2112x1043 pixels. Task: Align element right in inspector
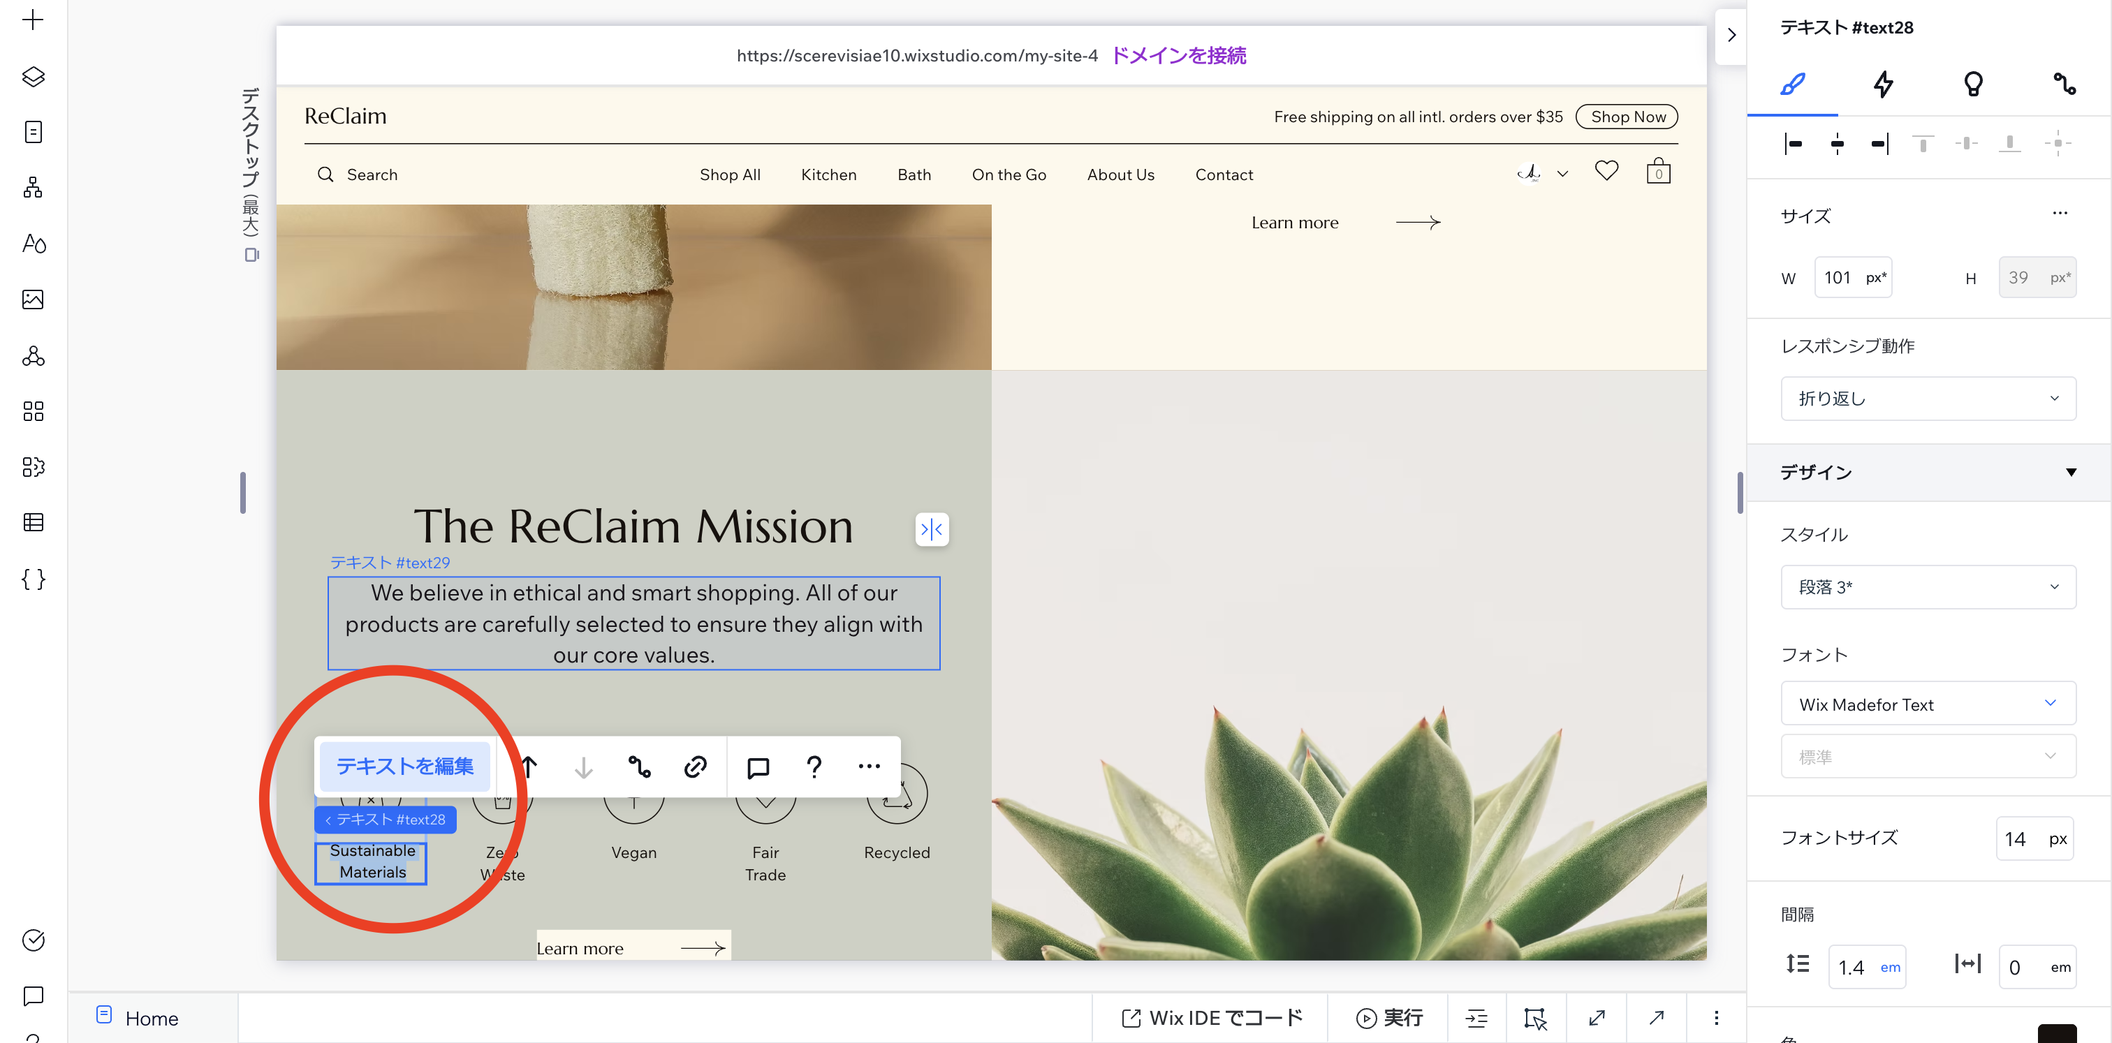[1879, 143]
